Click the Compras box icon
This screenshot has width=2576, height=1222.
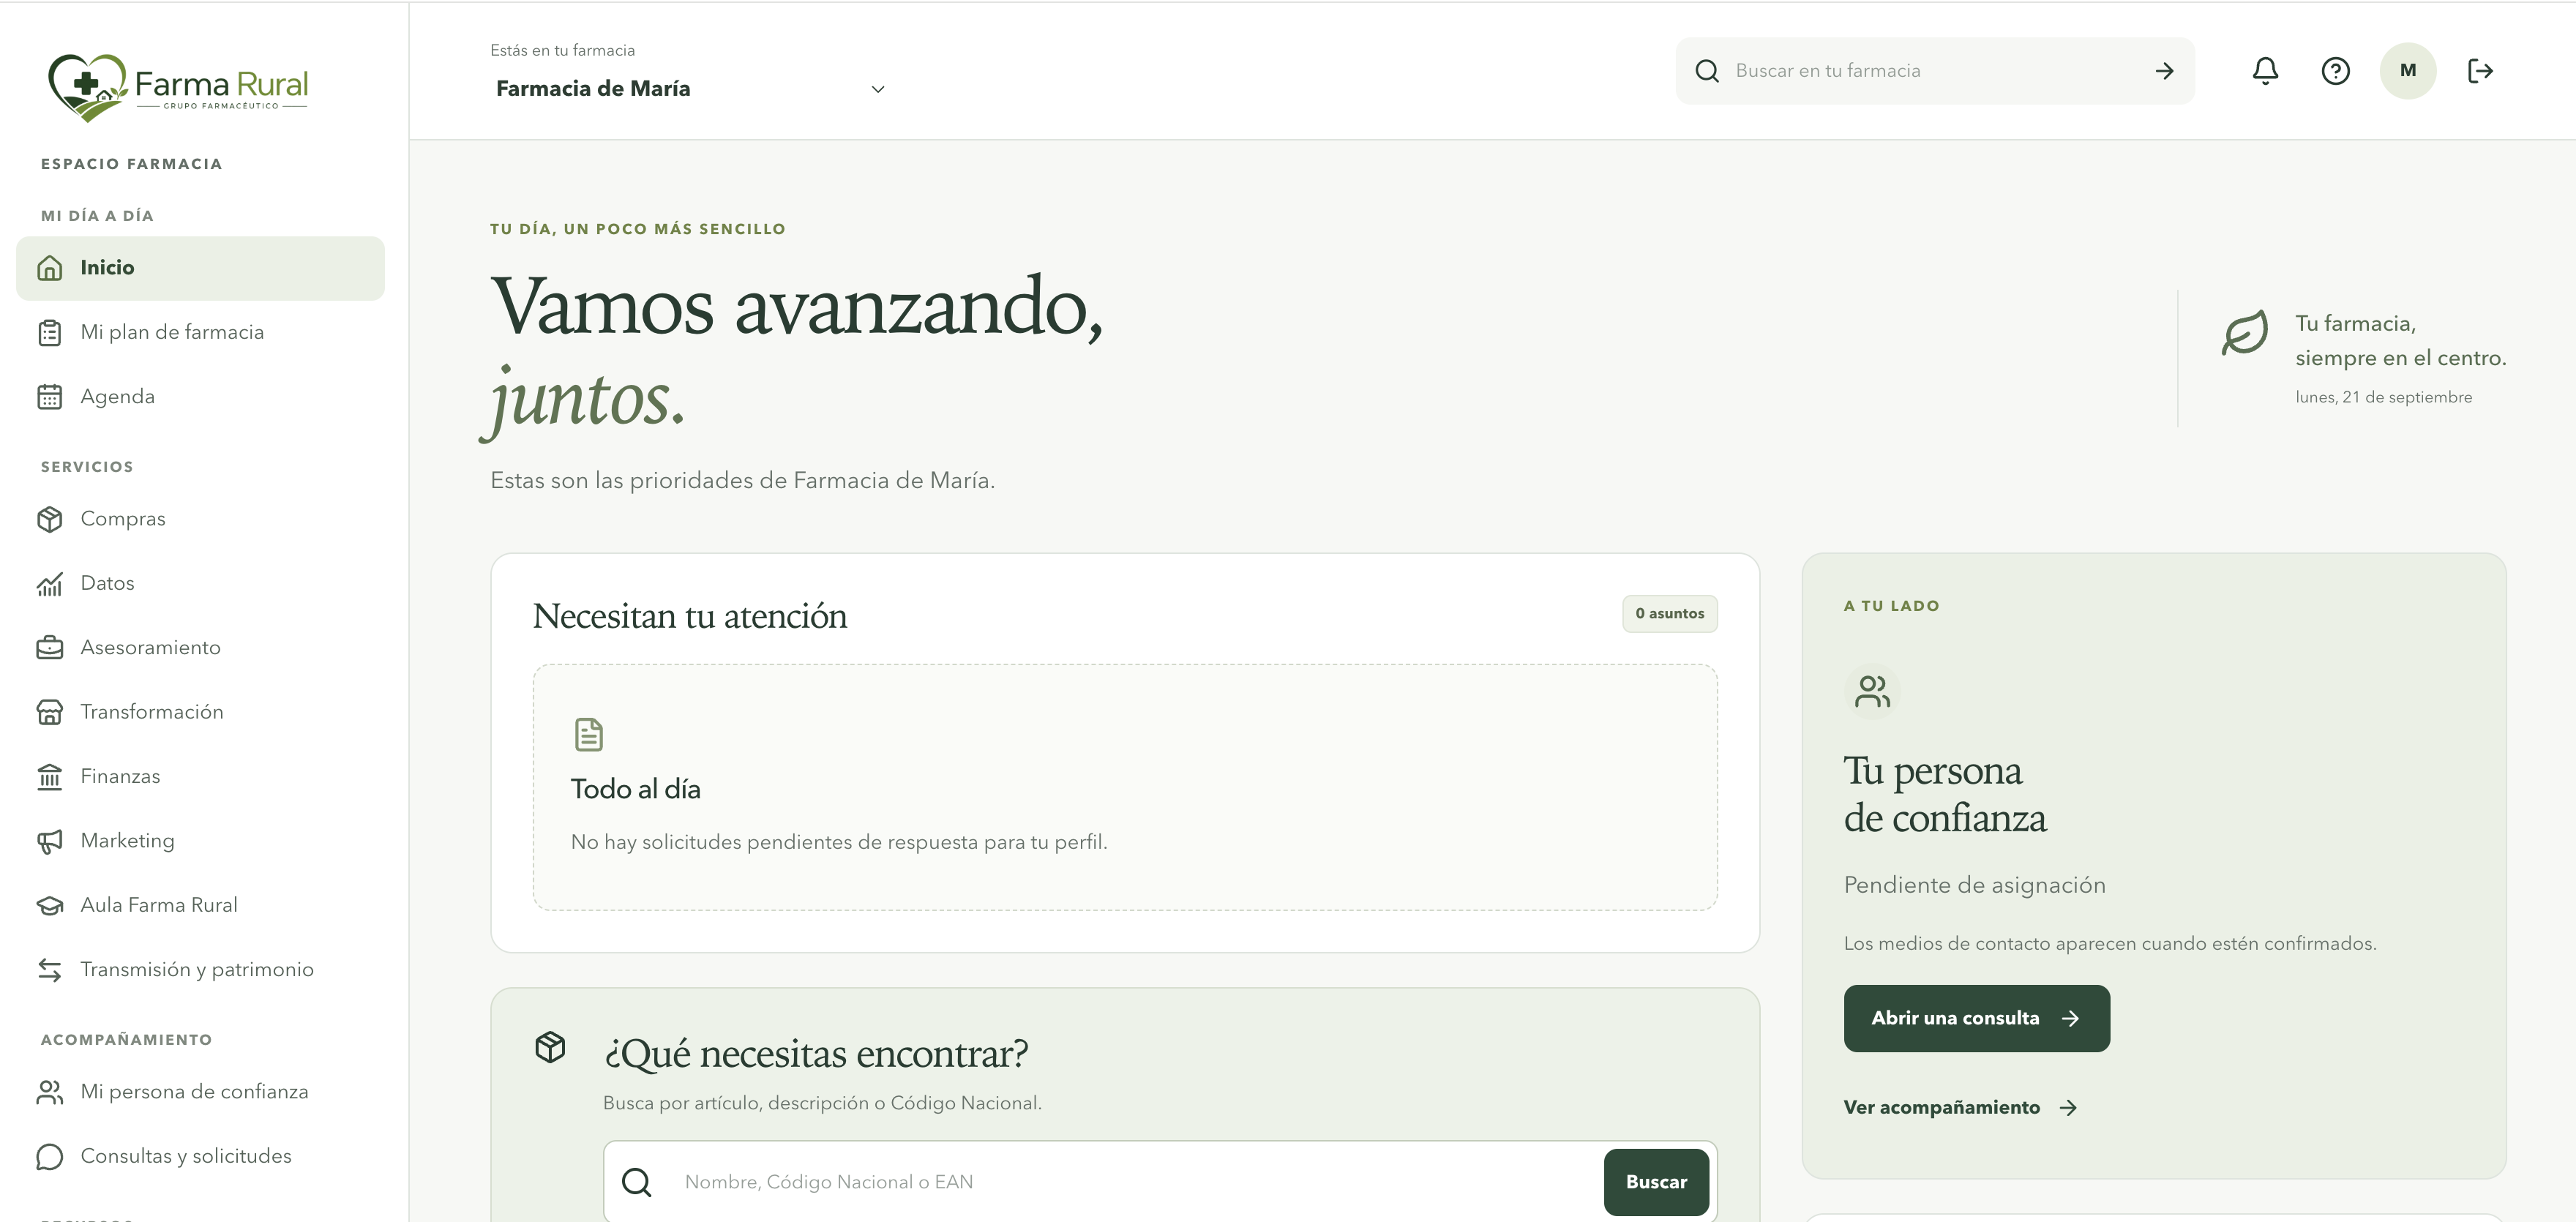click(x=50, y=519)
